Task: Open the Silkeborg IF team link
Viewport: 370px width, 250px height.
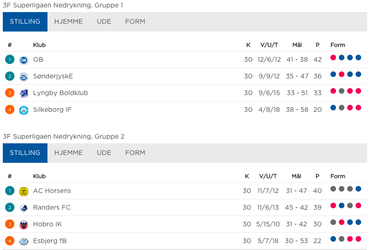Action: (52, 109)
